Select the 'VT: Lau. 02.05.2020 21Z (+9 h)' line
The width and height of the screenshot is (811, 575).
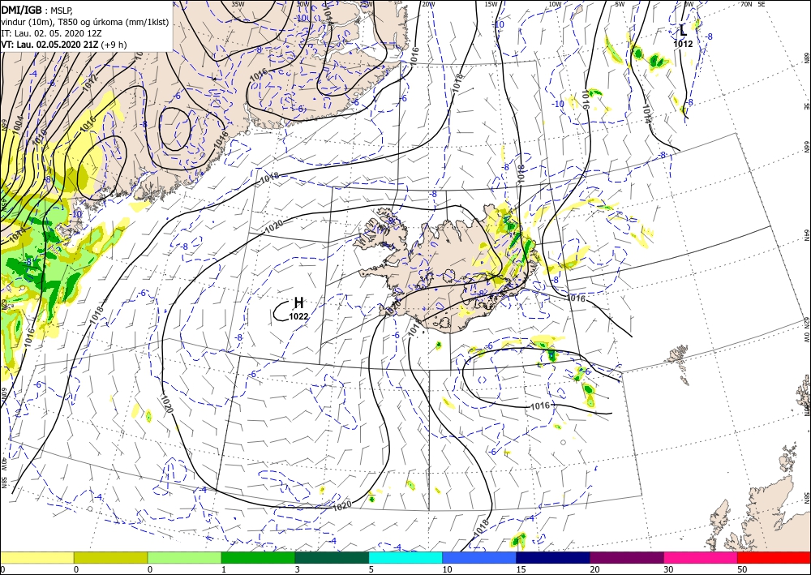(63, 45)
